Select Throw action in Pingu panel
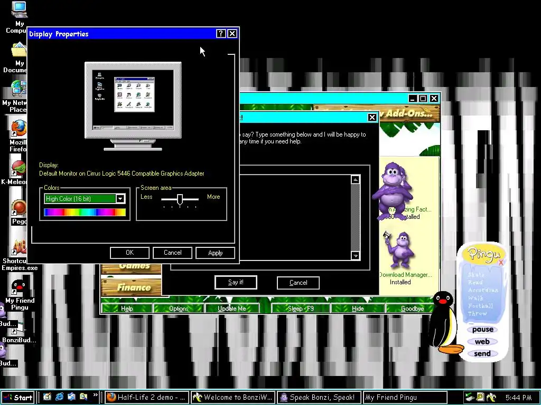 477,313
